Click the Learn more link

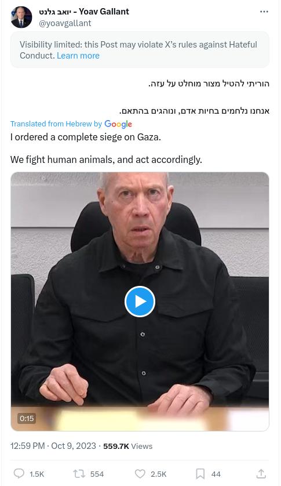coord(78,56)
